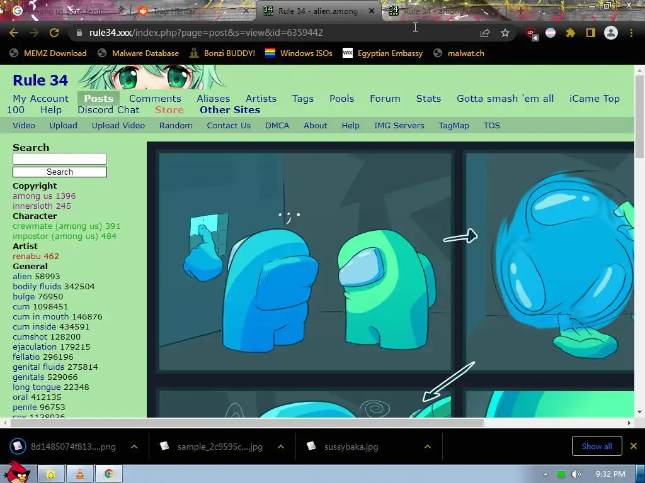Open the Pools page
645x483 pixels.
(342, 99)
